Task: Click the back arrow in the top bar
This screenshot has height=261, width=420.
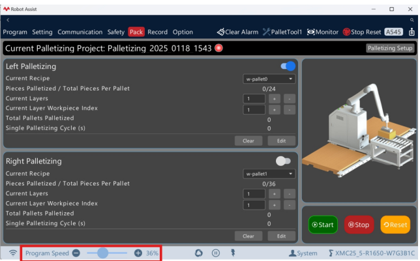Action: [x=8, y=20]
